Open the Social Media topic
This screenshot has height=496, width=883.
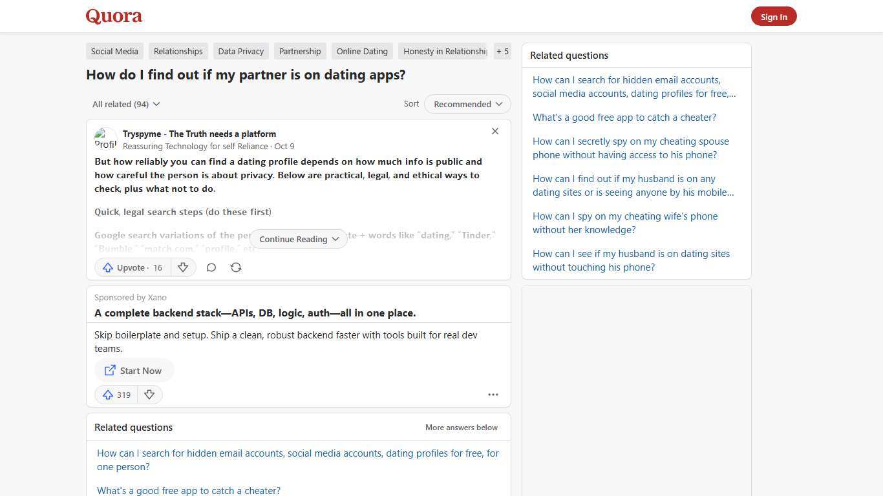(114, 51)
